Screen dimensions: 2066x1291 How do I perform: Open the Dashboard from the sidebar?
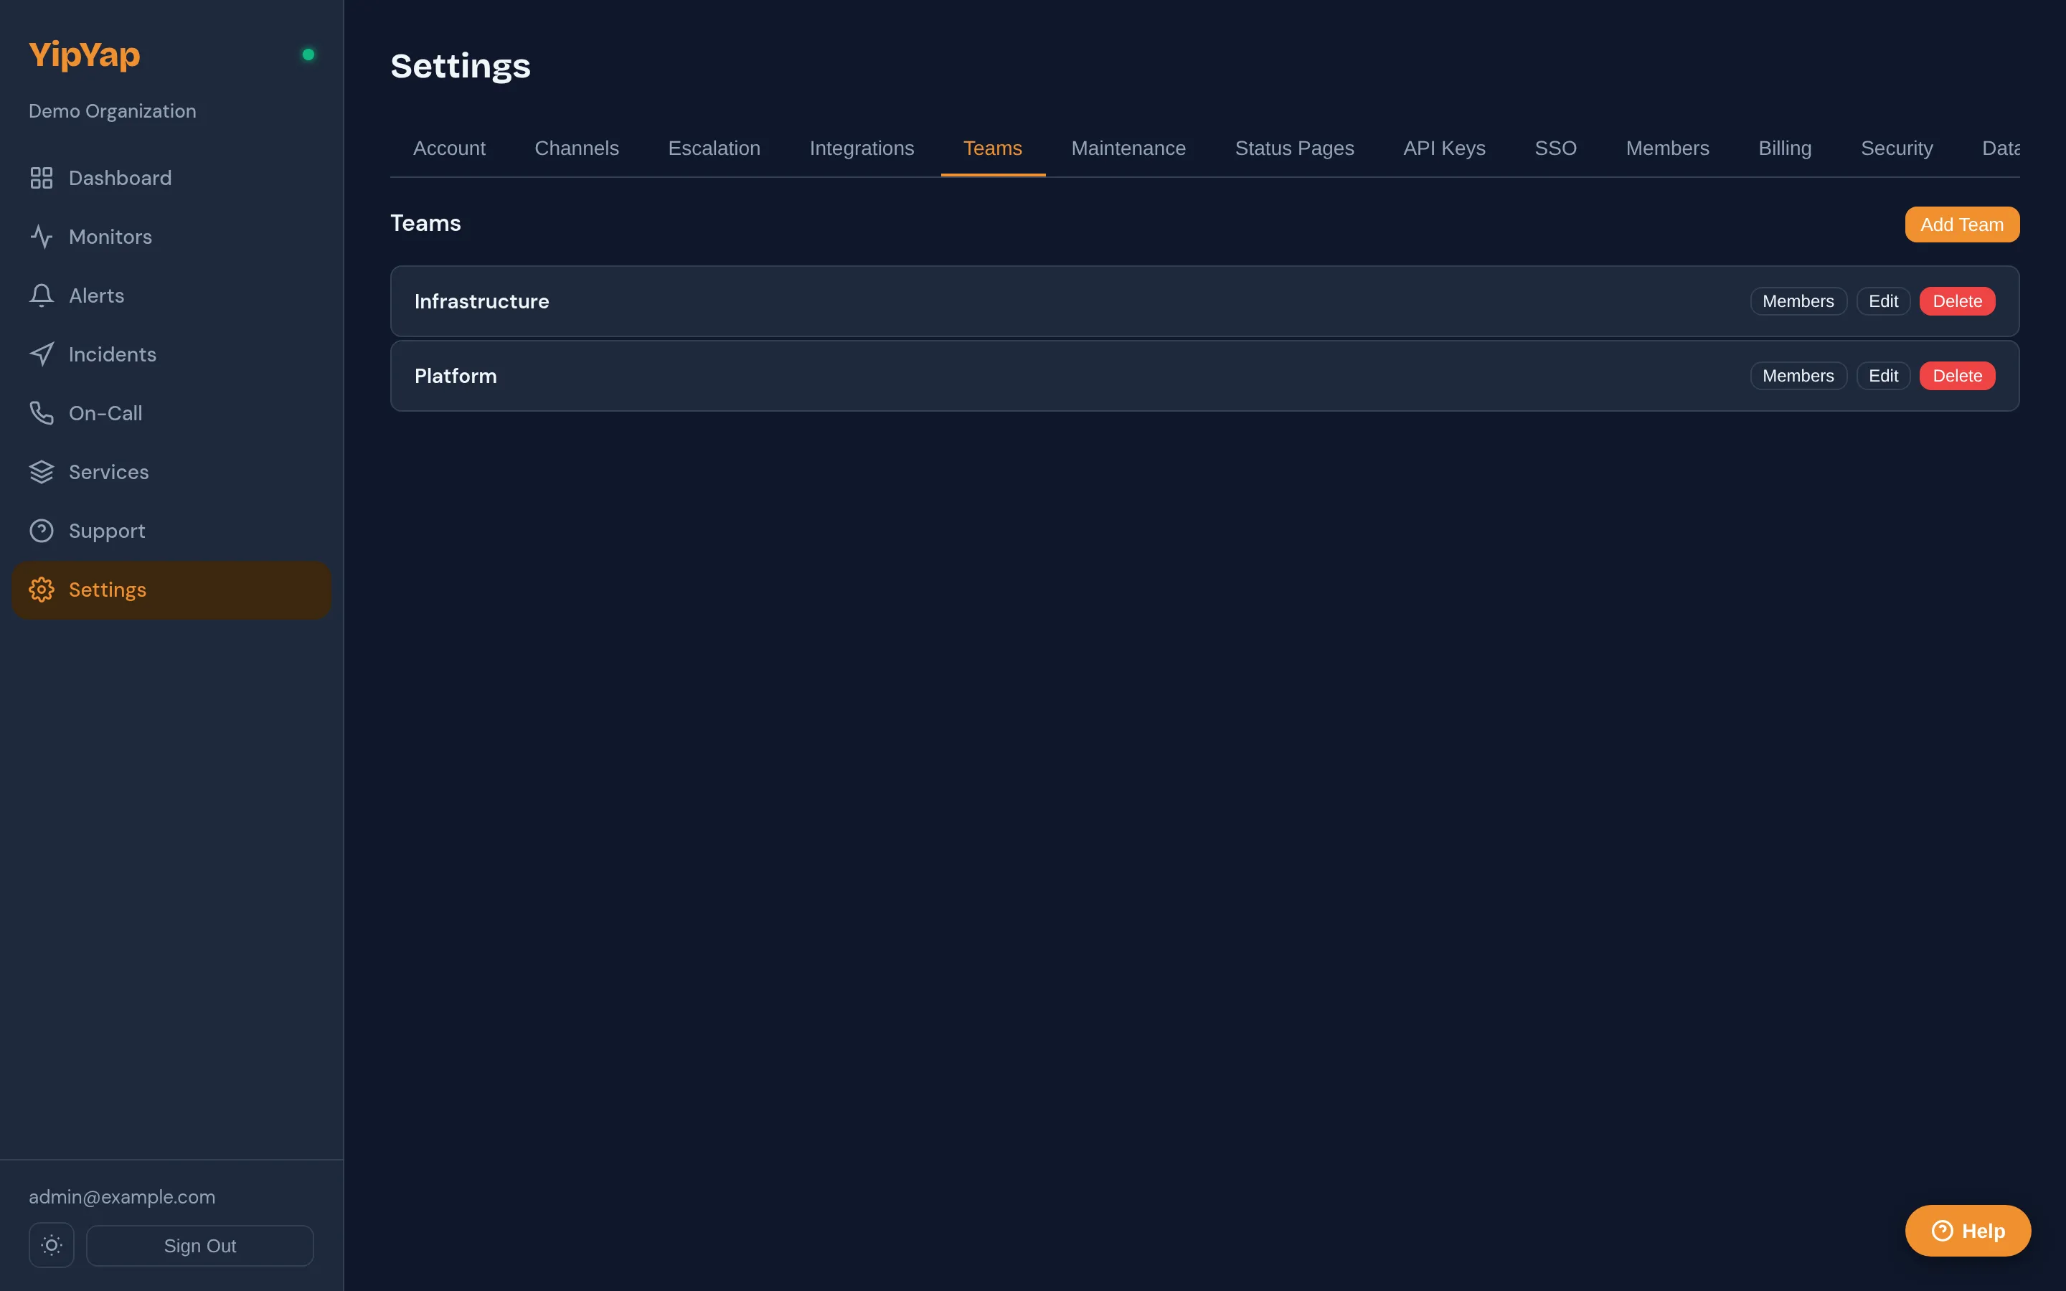[118, 178]
